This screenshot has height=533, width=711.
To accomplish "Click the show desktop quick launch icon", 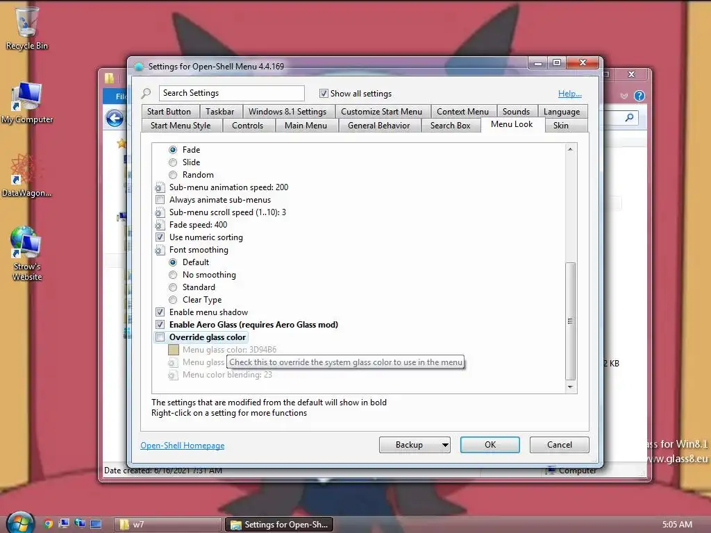I will point(96,524).
